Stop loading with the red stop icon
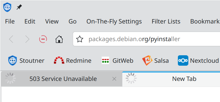 pyautogui.click(x=43, y=39)
